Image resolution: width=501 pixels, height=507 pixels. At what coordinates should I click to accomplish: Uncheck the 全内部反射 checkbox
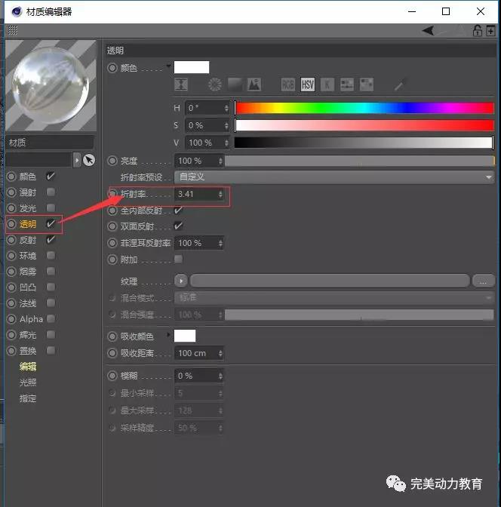[x=179, y=210]
